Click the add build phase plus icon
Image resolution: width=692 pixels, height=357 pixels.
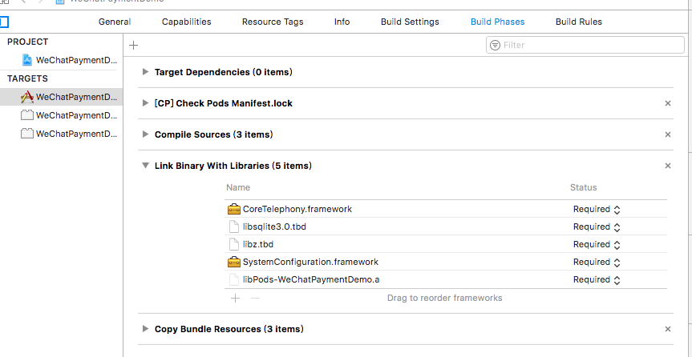134,46
